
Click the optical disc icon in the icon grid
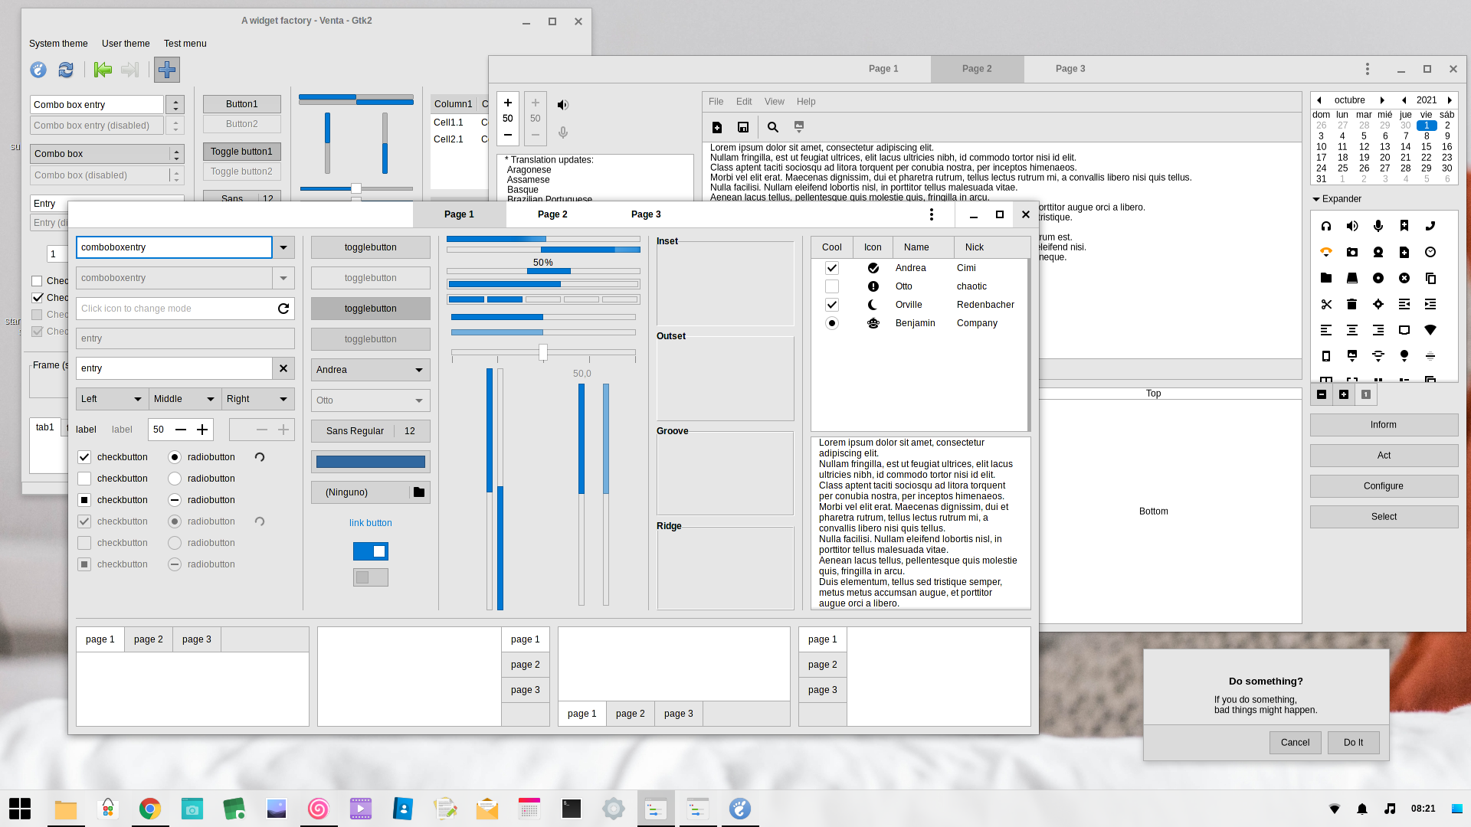(x=1378, y=278)
